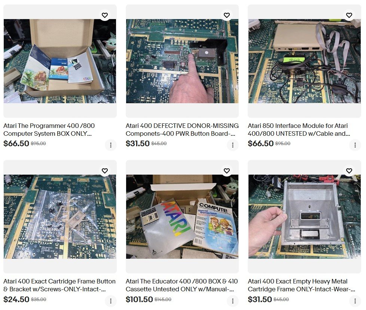Screen dimensions: 366x310
Task: View the Atari Educator box photo thumbnail
Action: point(182,217)
